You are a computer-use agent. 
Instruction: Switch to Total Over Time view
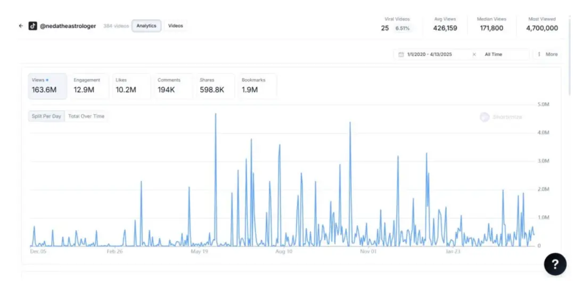(86, 116)
